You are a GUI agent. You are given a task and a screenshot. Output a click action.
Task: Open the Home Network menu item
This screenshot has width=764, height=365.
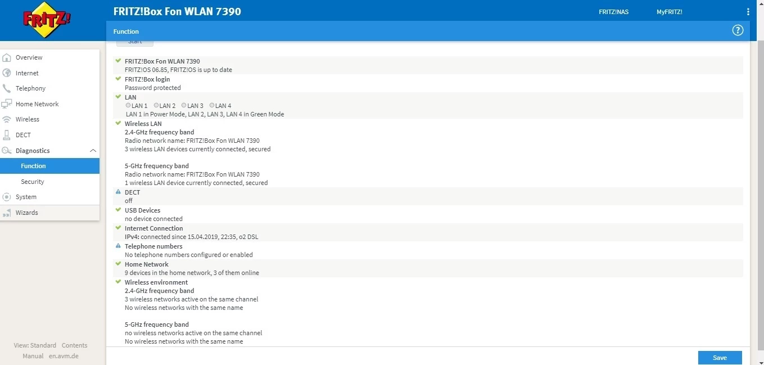click(49, 104)
